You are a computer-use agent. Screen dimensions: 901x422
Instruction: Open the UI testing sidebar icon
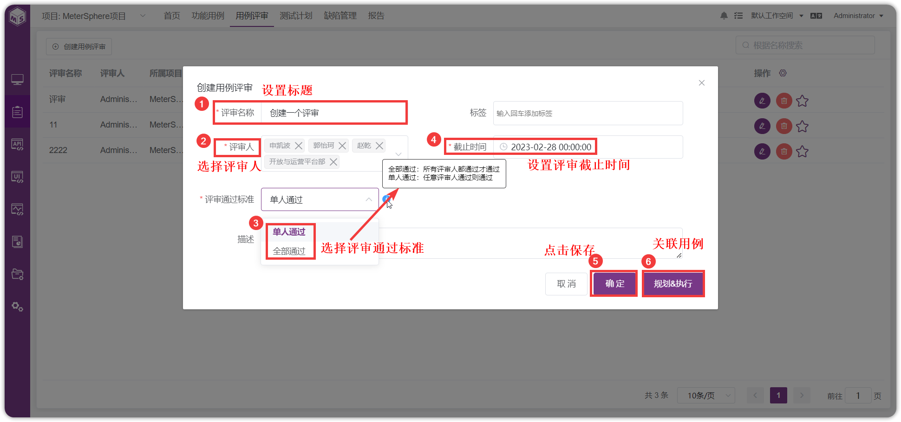[18, 177]
